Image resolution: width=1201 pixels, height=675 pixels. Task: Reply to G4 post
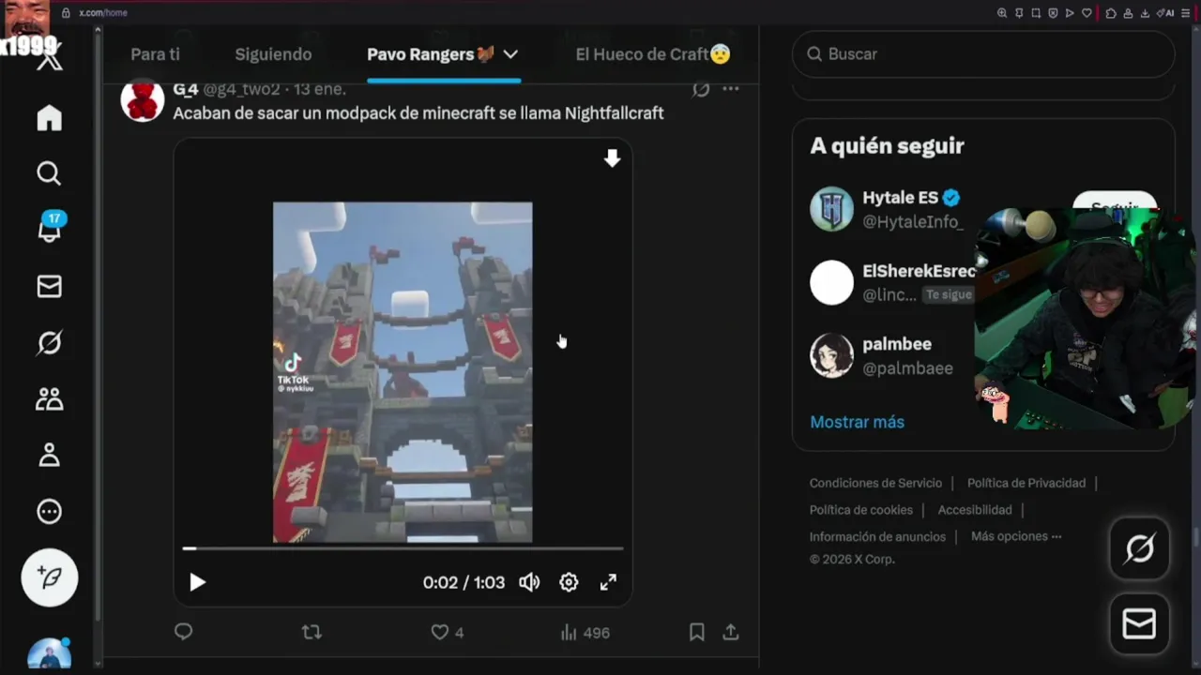184,632
